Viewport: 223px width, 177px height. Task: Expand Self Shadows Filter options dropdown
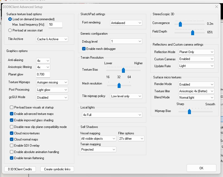[131, 139]
